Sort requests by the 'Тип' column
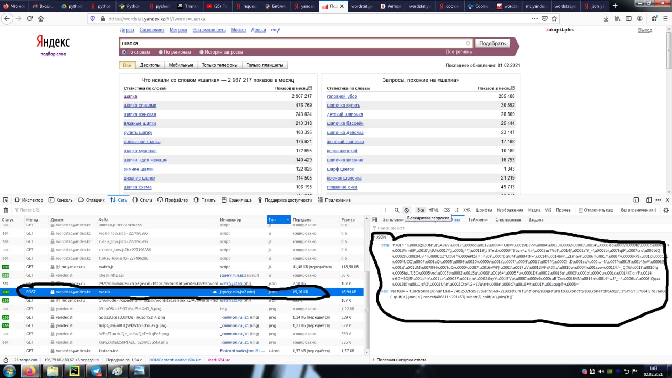672x378 pixels. click(279, 219)
